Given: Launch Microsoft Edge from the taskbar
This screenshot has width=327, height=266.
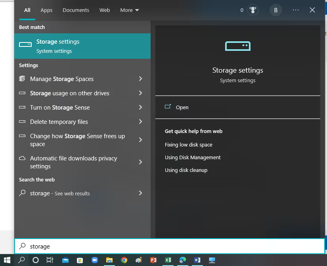Looking at the screenshot, I should click(182, 260).
